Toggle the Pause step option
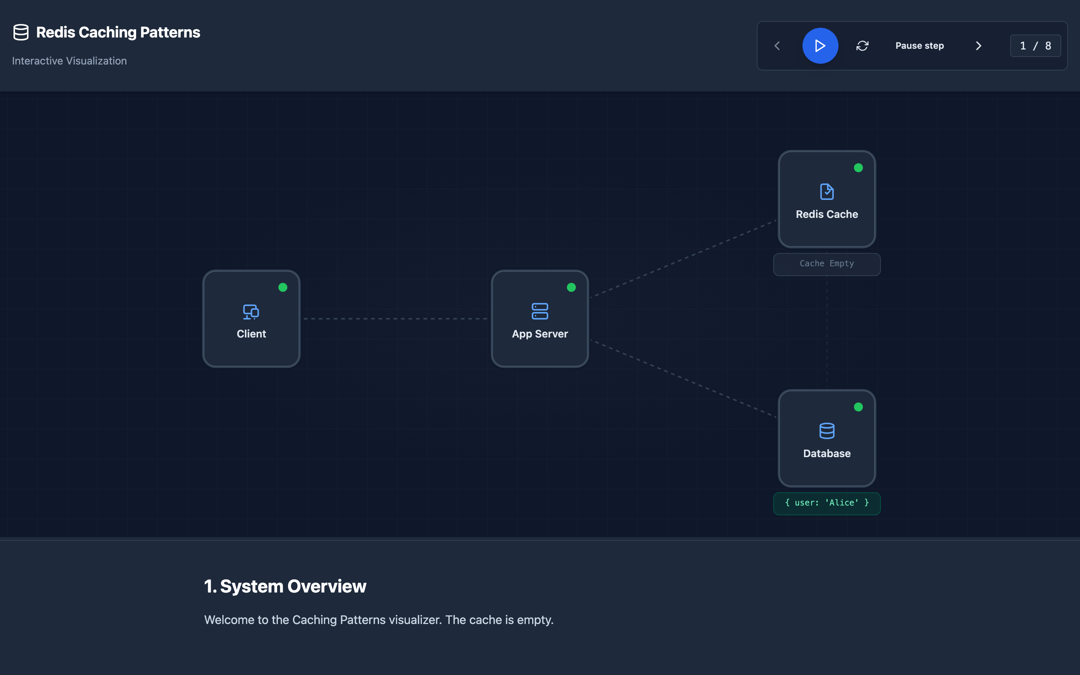The width and height of the screenshot is (1080, 675). click(x=919, y=45)
